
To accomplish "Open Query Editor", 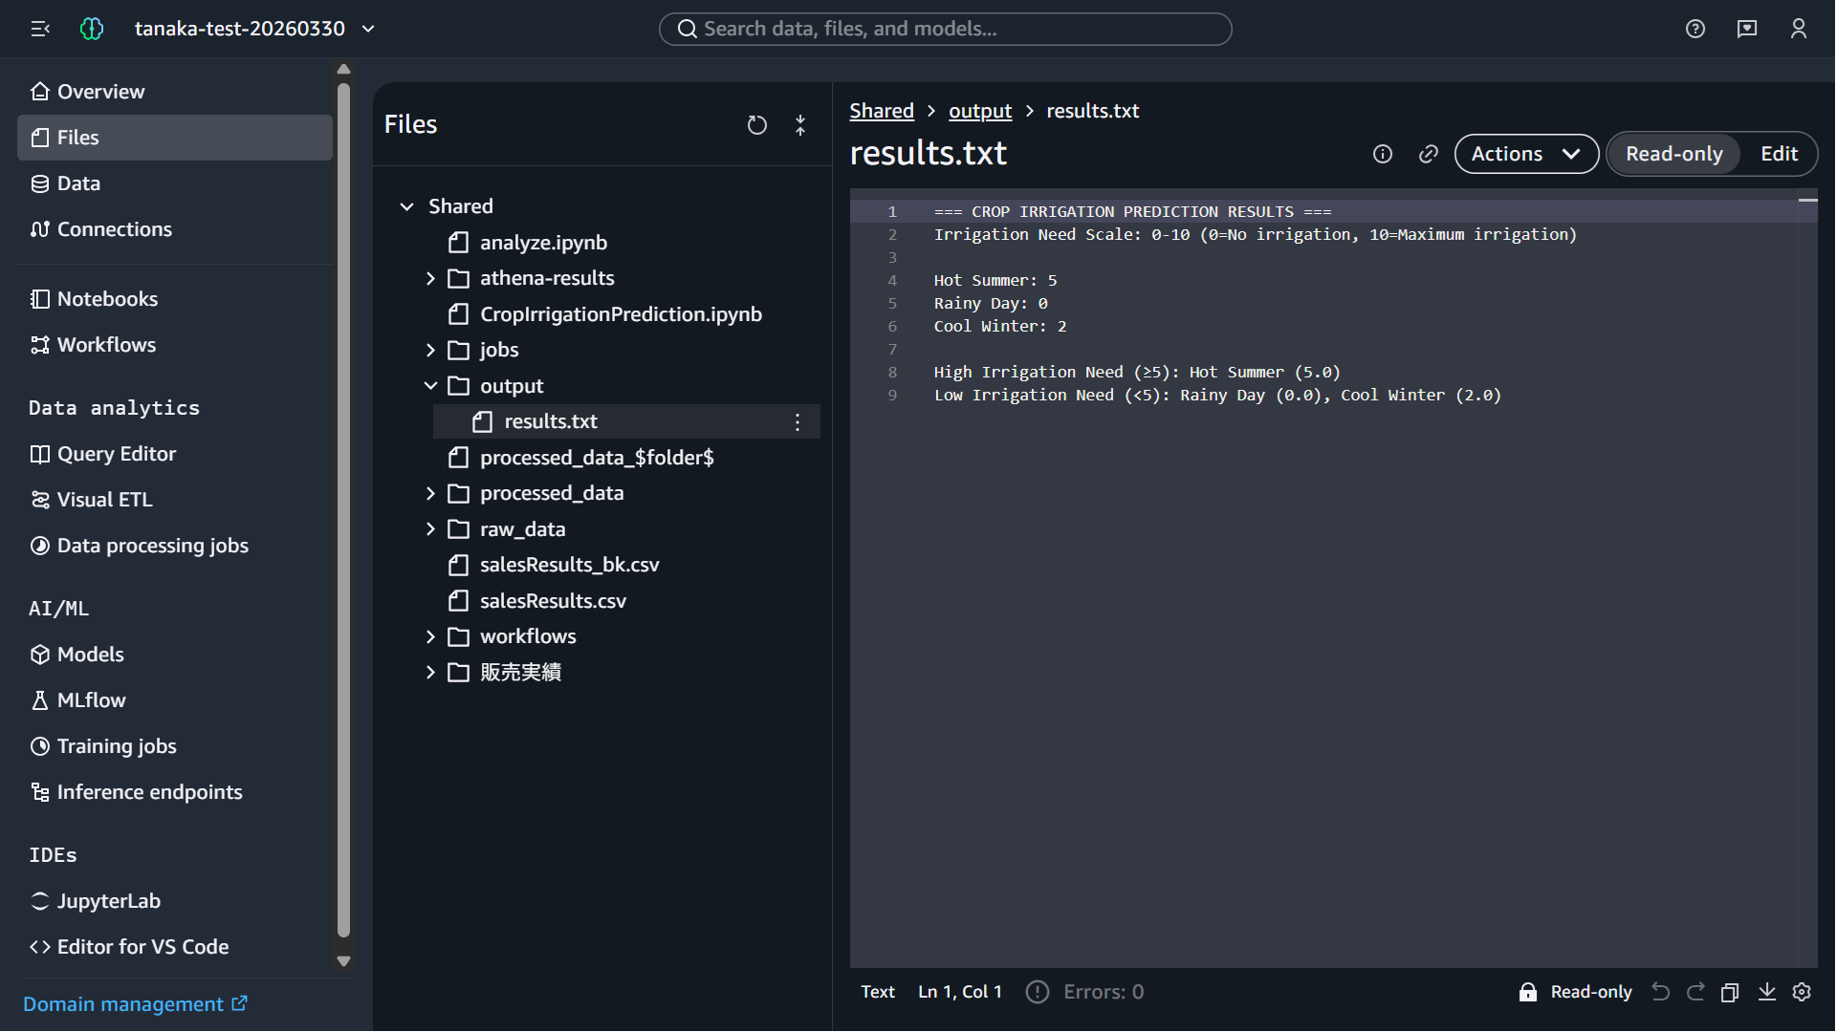I will point(175,454).
